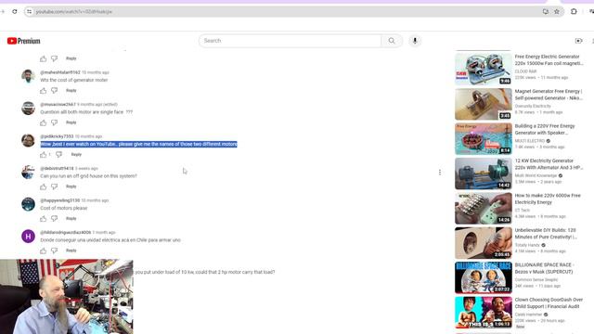Open 'Free Energy Electric Generator 220v 15000w' title
The height and width of the screenshot is (334, 594).
coord(549,59)
